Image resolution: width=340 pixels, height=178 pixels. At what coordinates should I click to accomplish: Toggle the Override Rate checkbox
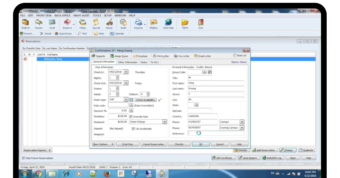(131, 116)
